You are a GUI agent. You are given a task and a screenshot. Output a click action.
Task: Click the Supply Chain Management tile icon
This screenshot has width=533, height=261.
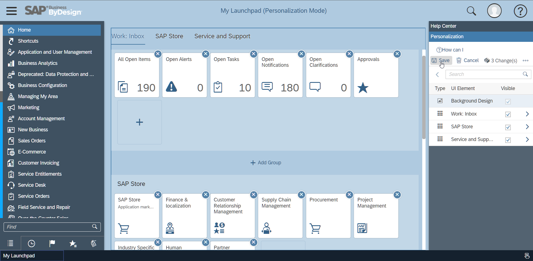(x=266, y=228)
